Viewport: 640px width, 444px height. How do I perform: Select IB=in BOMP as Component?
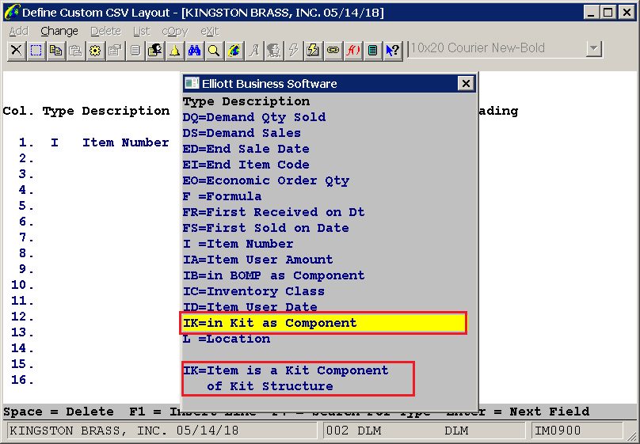coord(273,276)
